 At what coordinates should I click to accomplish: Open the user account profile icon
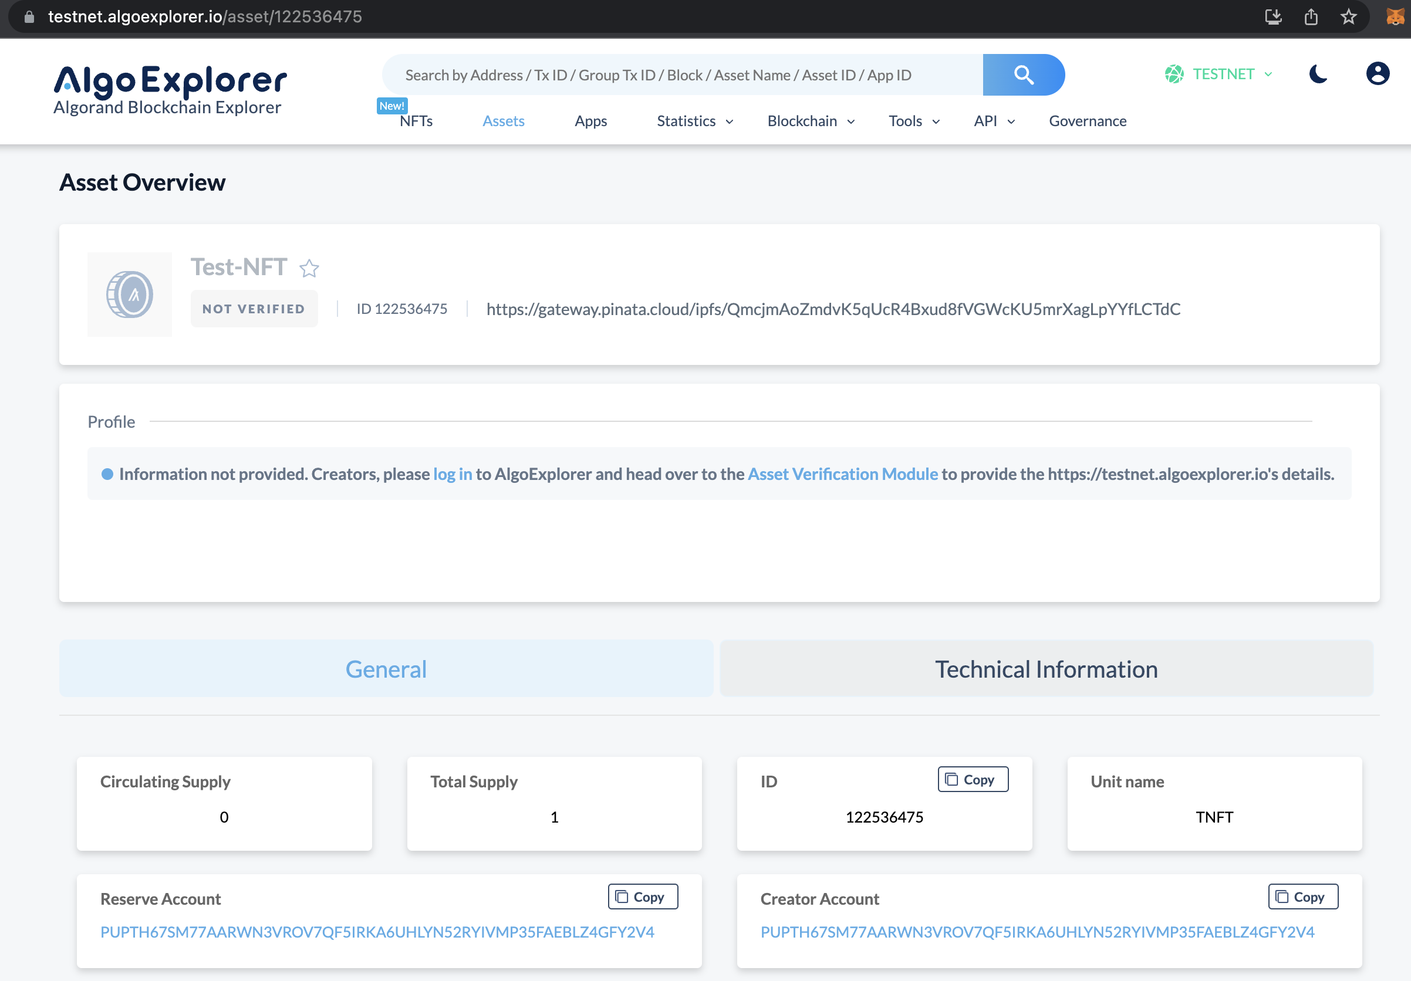point(1377,74)
